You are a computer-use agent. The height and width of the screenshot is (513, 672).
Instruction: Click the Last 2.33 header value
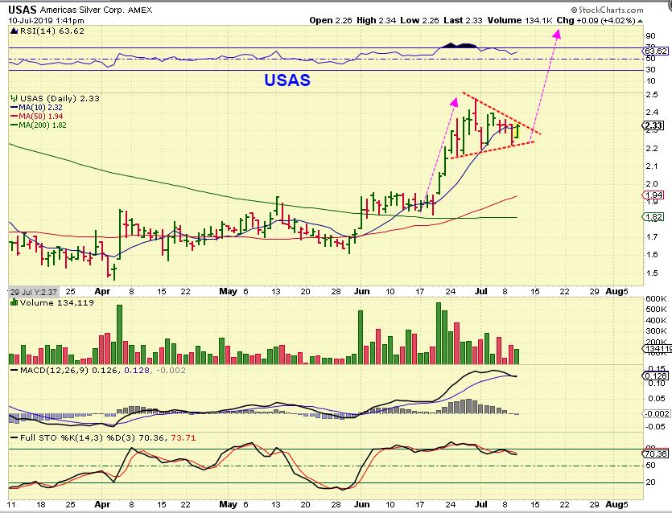(463, 21)
